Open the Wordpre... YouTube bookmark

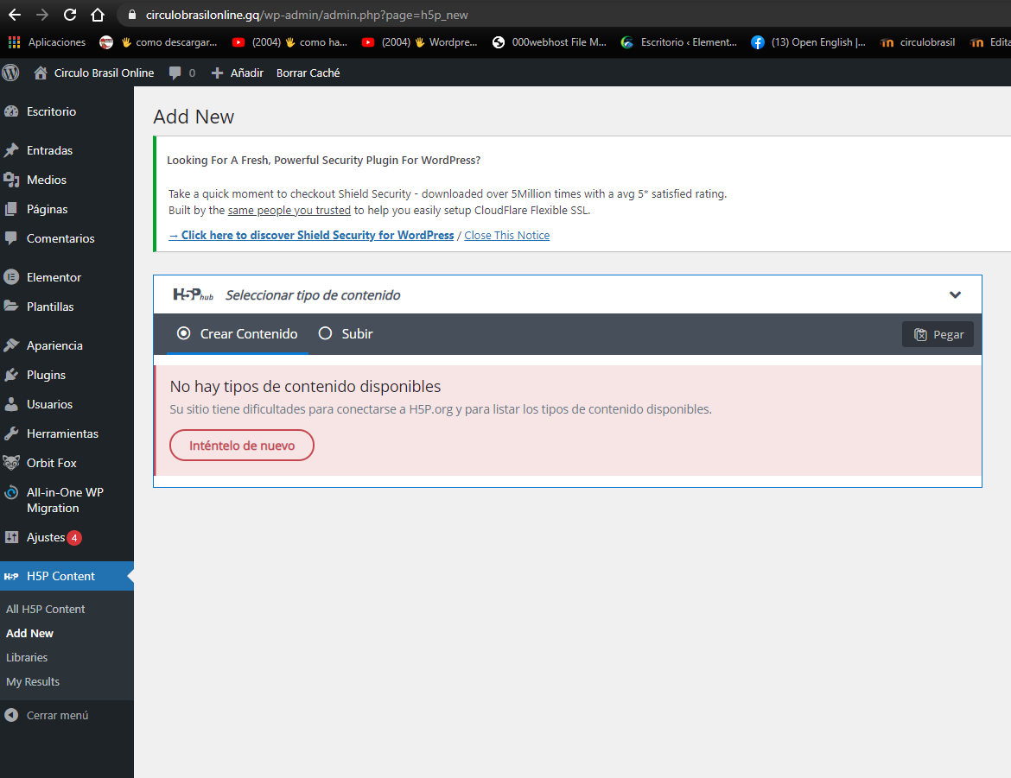click(420, 42)
